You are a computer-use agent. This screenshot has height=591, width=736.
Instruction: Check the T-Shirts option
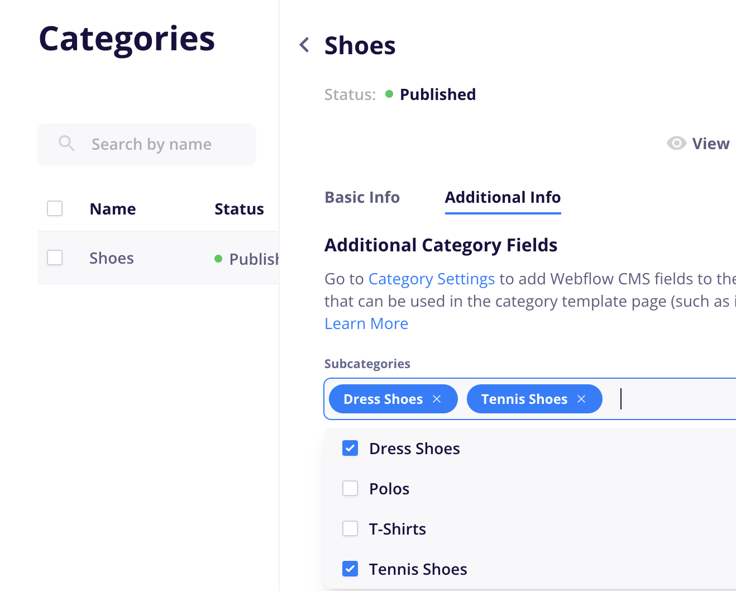pyautogui.click(x=350, y=528)
